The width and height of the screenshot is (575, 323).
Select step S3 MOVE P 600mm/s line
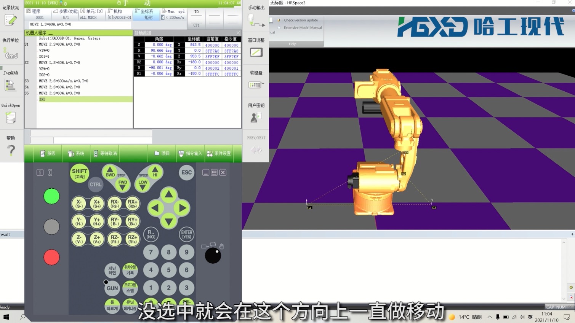[64, 81]
